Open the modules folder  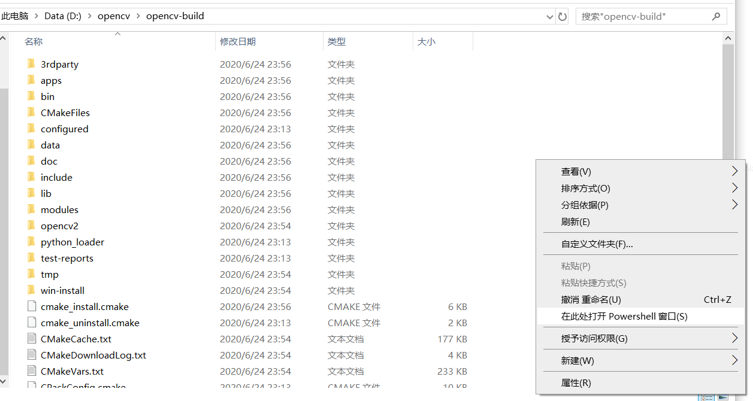(59, 209)
